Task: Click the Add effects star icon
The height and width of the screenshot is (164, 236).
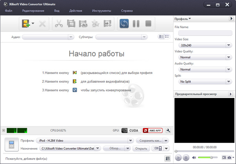Action: (95, 24)
